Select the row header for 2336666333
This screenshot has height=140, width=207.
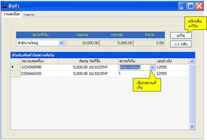15,73
